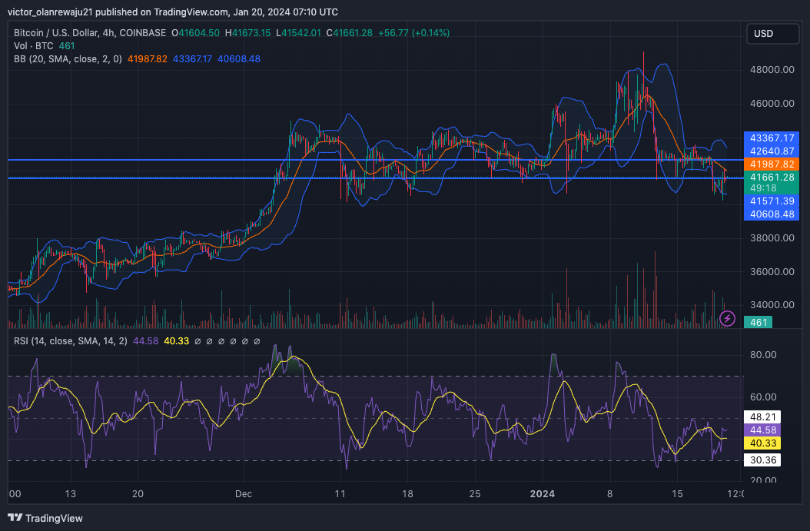Click the 18 date label on time axis
The width and height of the screenshot is (810, 531).
click(x=407, y=494)
